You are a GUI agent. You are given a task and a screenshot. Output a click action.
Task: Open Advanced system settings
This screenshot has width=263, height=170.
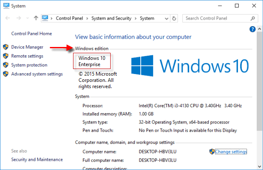(37, 74)
